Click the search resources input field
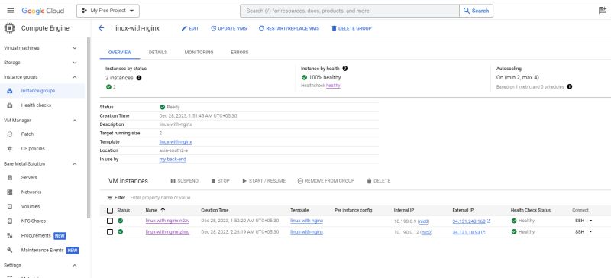Viewport: 611px width, 278px height. point(350,11)
